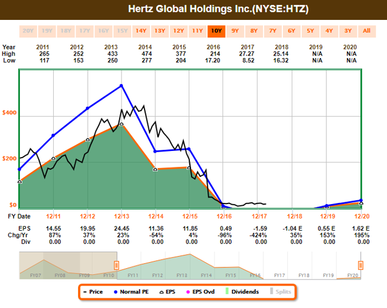
Task: Click the 2017 low value 8.52
Action: 249,60
